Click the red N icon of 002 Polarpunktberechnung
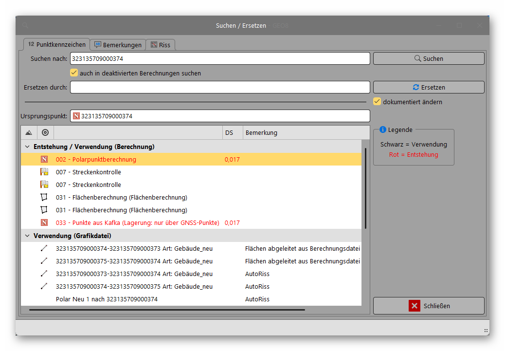The width and height of the screenshot is (505, 351). [x=44, y=159]
